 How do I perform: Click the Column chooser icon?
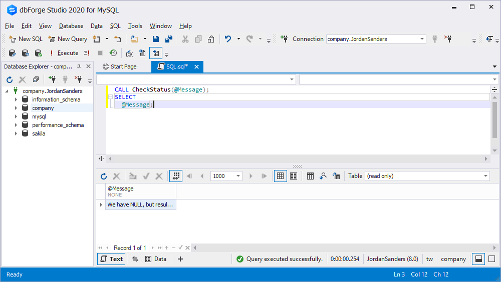pos(310,176)
